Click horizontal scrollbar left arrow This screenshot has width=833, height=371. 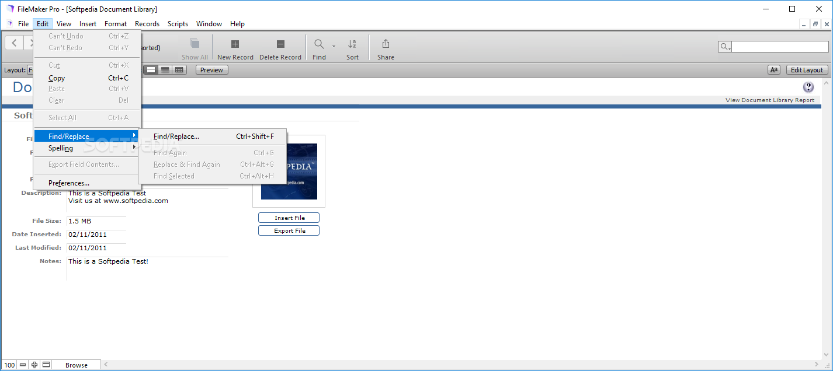(x=106, y=365)
